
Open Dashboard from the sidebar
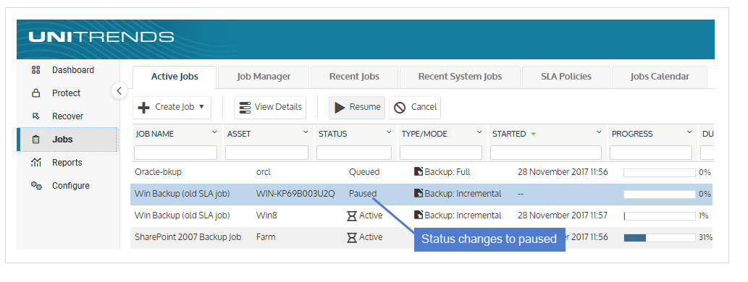pyautogui.click(x=72, y=70)
